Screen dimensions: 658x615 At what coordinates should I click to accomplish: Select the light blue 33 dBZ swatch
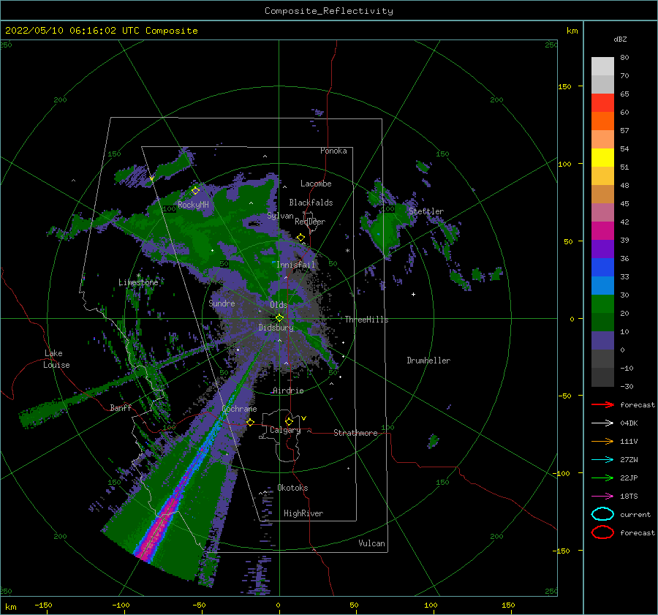click(x=602, y=286)
